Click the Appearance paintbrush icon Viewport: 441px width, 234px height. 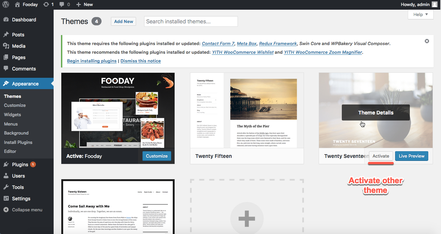[6, 83]
